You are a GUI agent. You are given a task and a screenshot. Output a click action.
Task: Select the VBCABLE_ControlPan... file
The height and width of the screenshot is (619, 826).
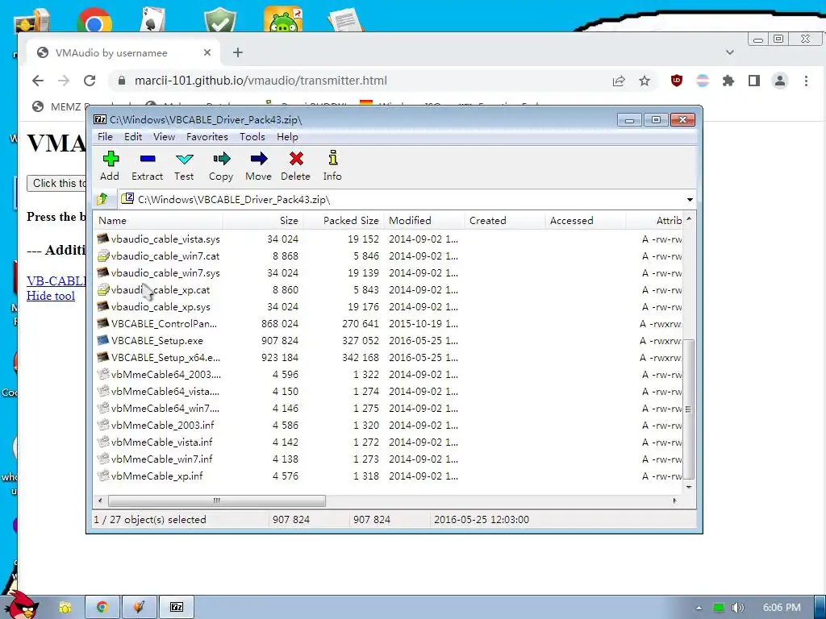point(164,323)
